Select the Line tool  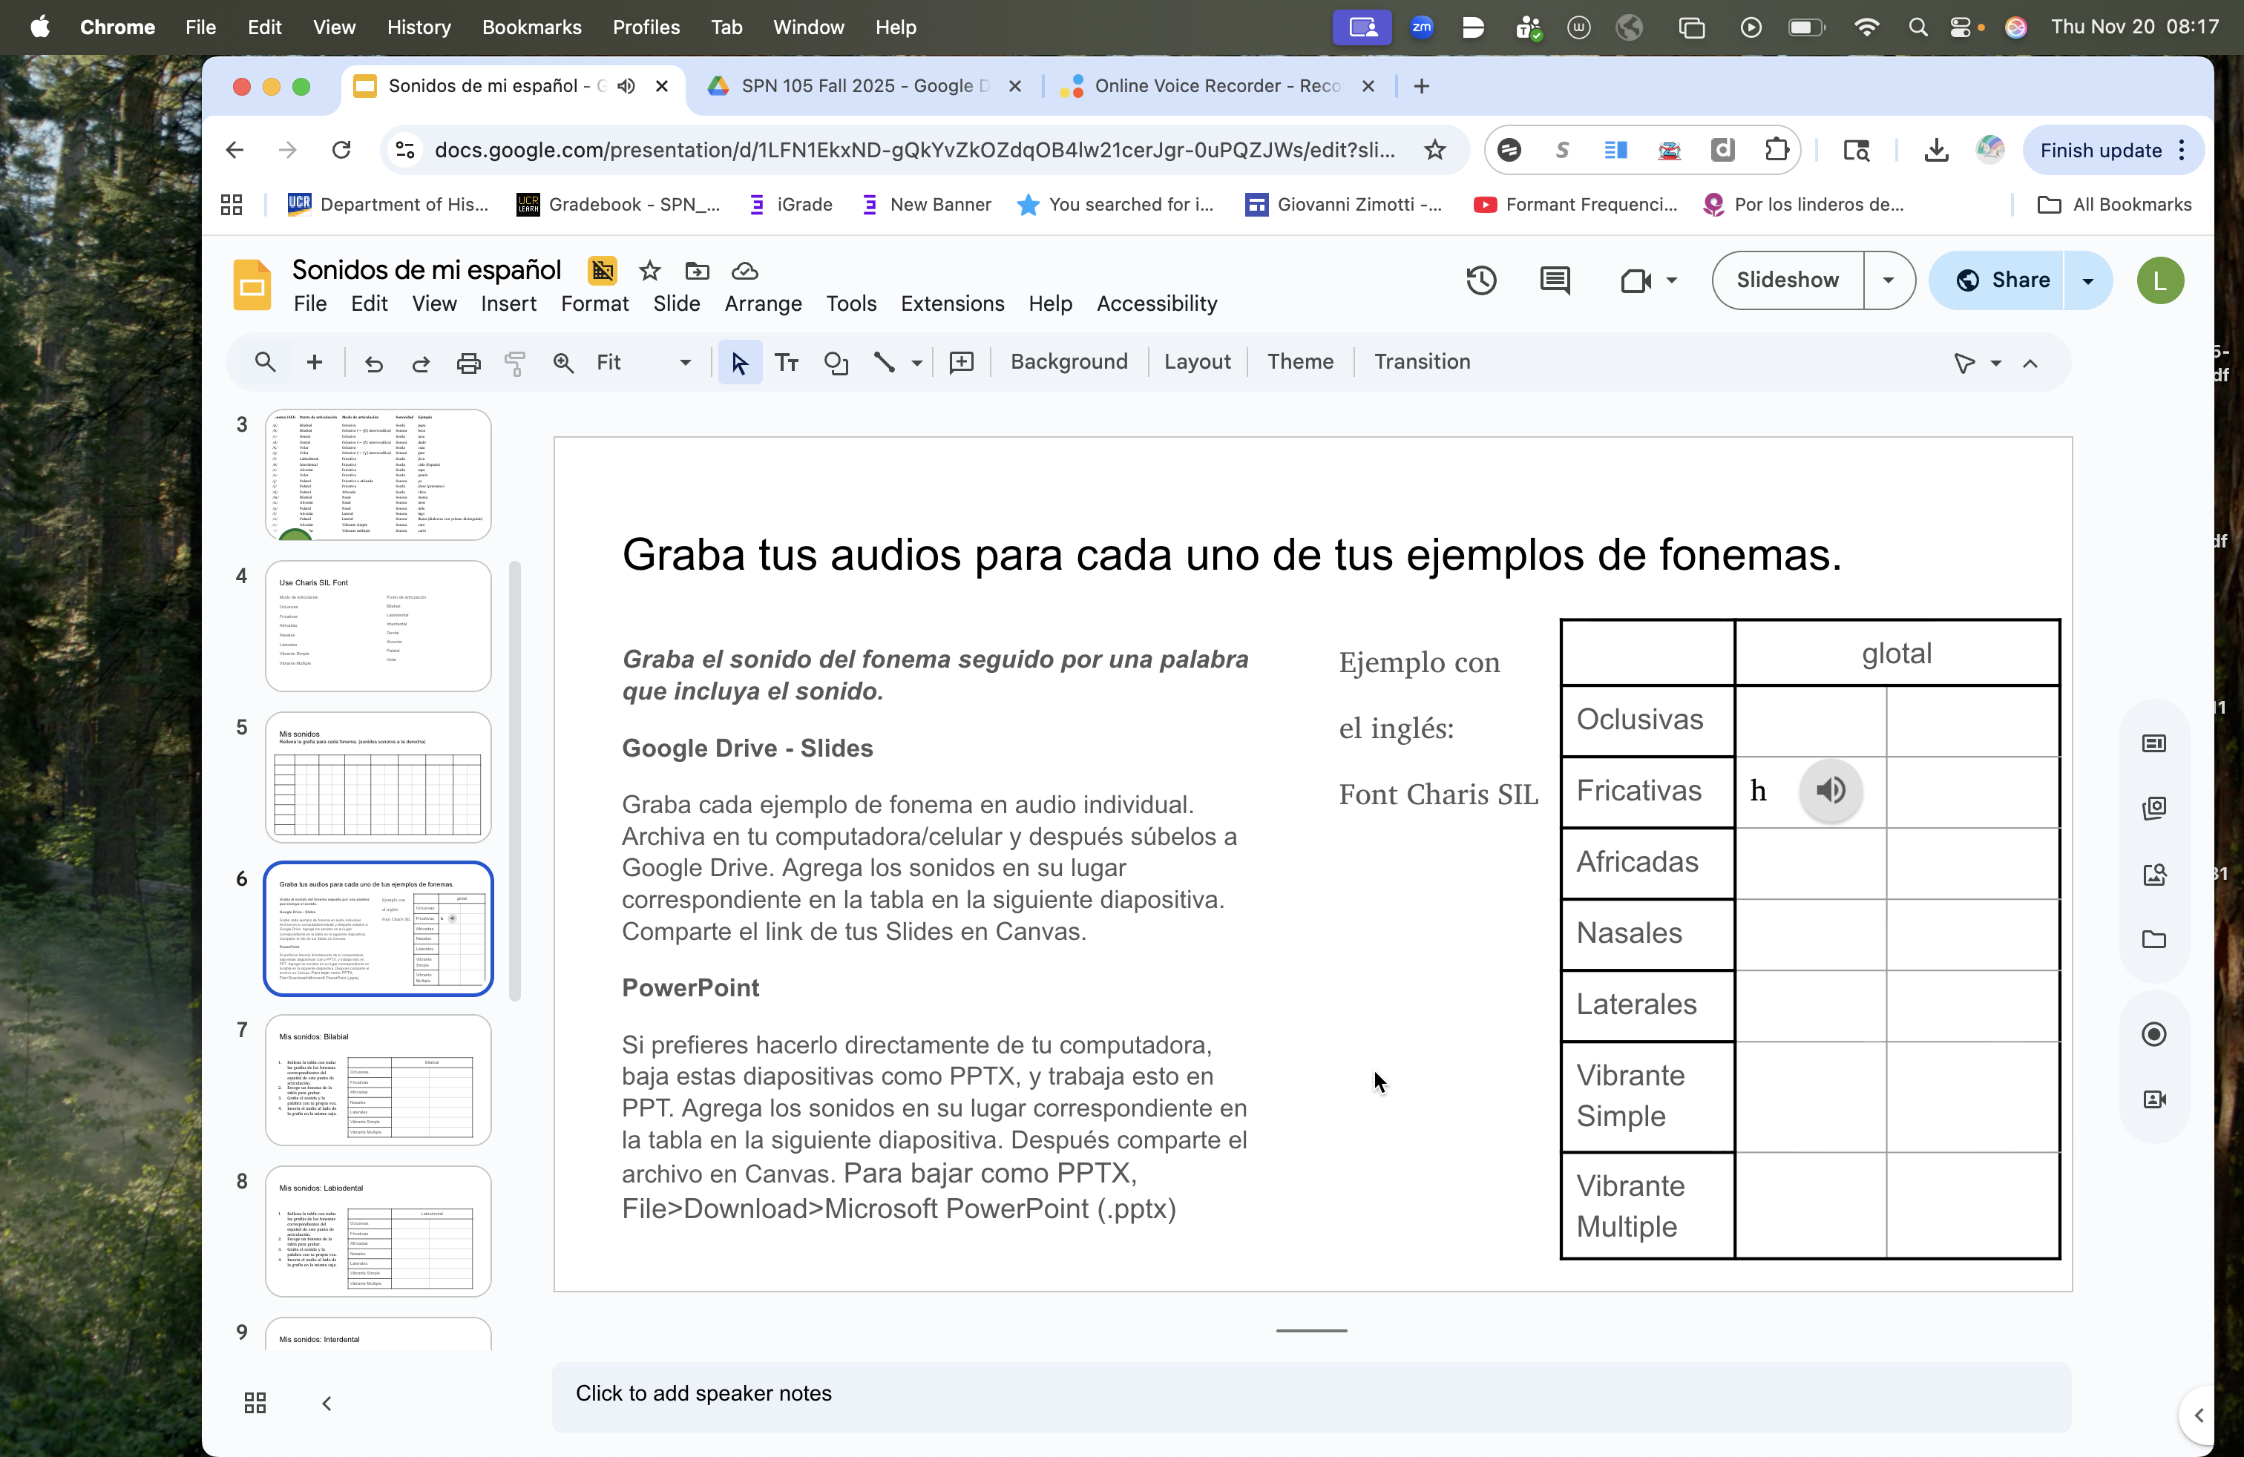pos(885,363)
